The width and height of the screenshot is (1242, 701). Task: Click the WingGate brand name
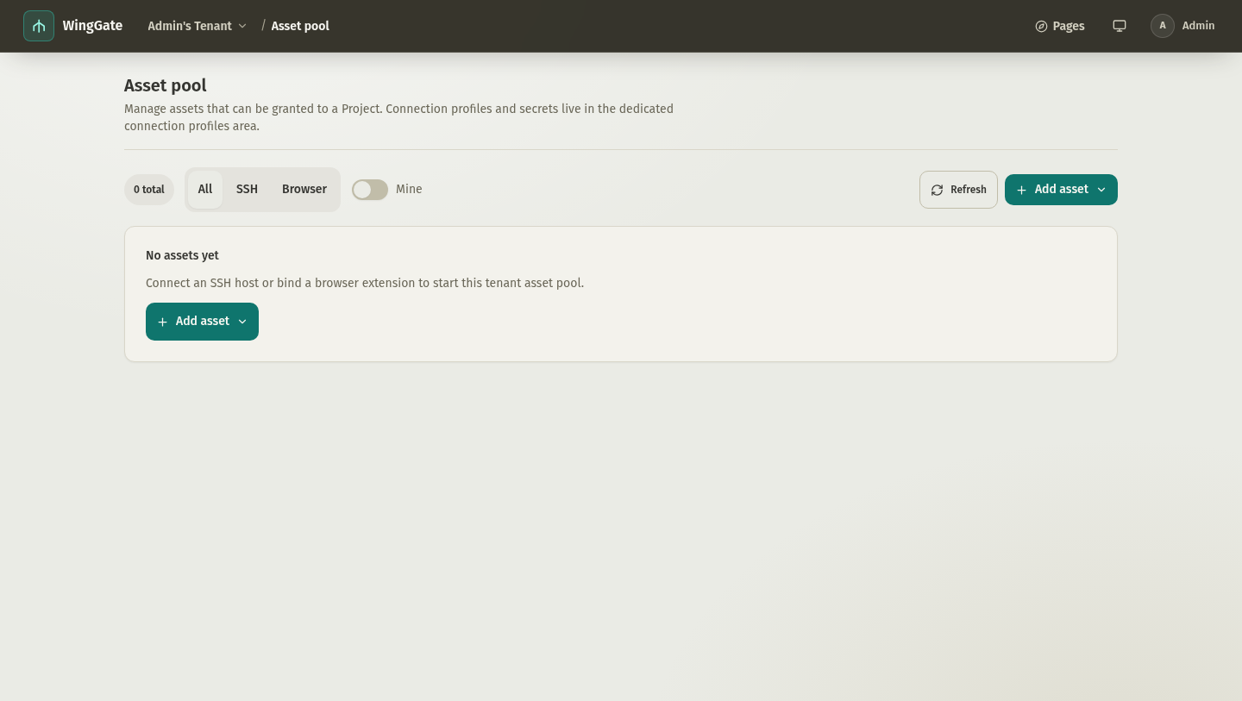[92, 26]
